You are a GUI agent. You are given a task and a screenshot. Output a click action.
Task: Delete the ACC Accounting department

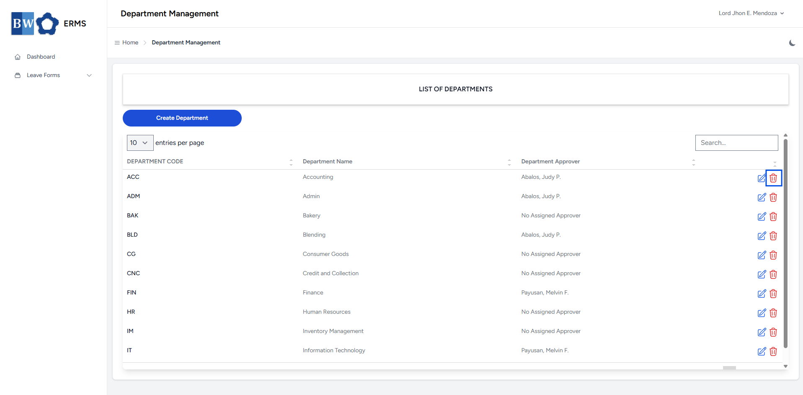click(x=773, y=178)
